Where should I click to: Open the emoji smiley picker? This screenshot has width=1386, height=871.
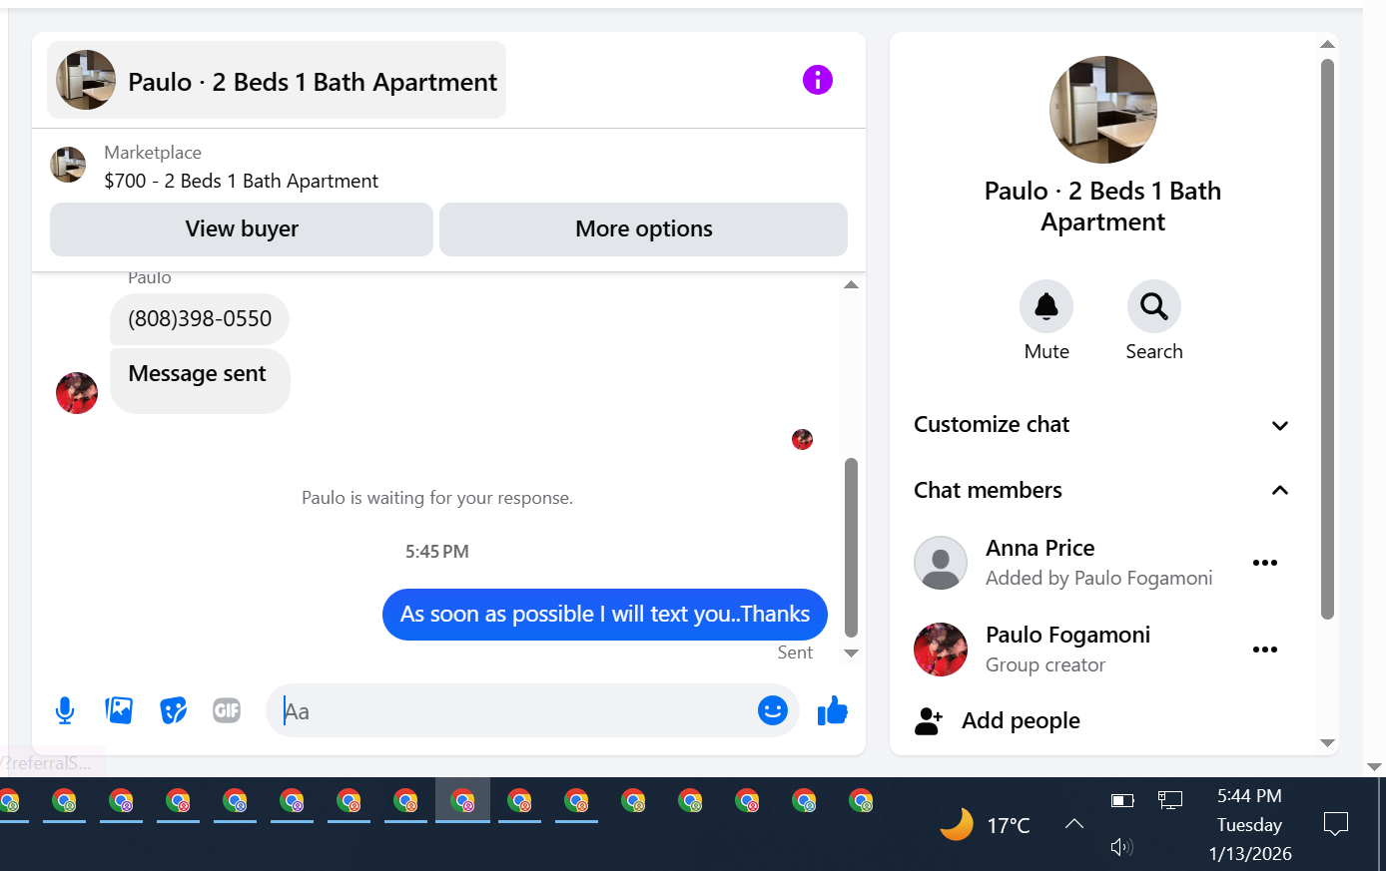pyautogui.click(x=772, y=710)
